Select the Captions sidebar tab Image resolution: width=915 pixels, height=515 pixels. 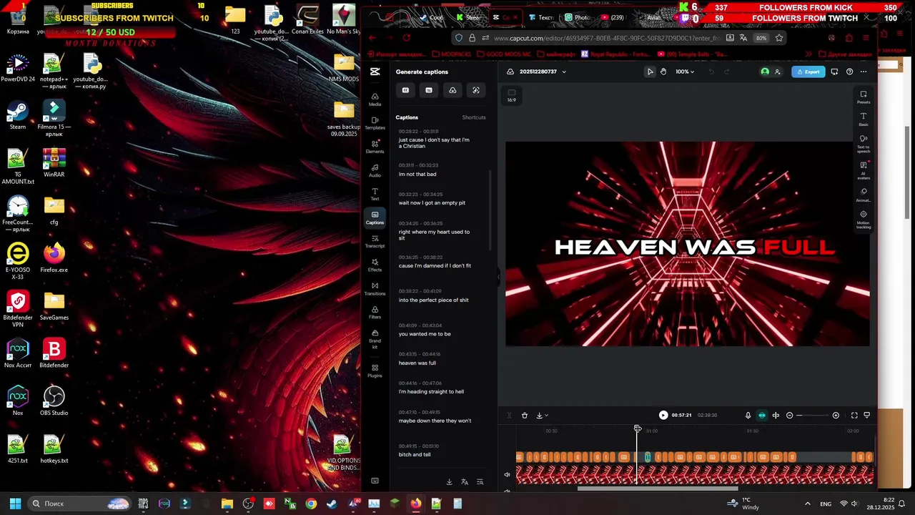[375, 217]
